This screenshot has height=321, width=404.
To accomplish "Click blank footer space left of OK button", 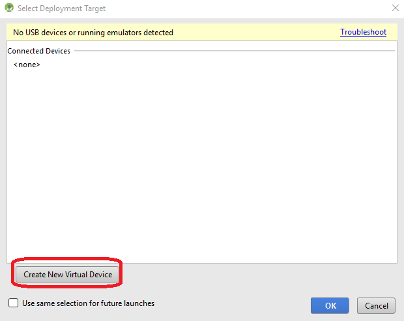I will tap(235, 304).
